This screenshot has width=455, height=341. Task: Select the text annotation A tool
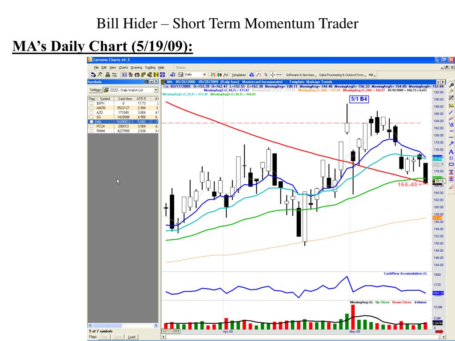(x=451, y=152)
